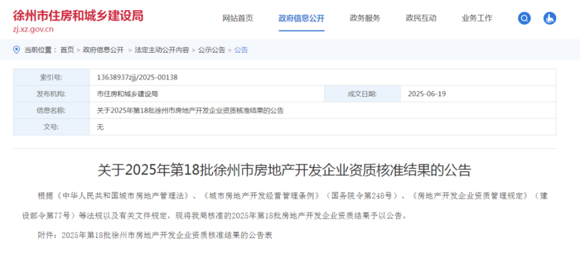Select the 信息名称 title value in table

(x=190, y=110)
